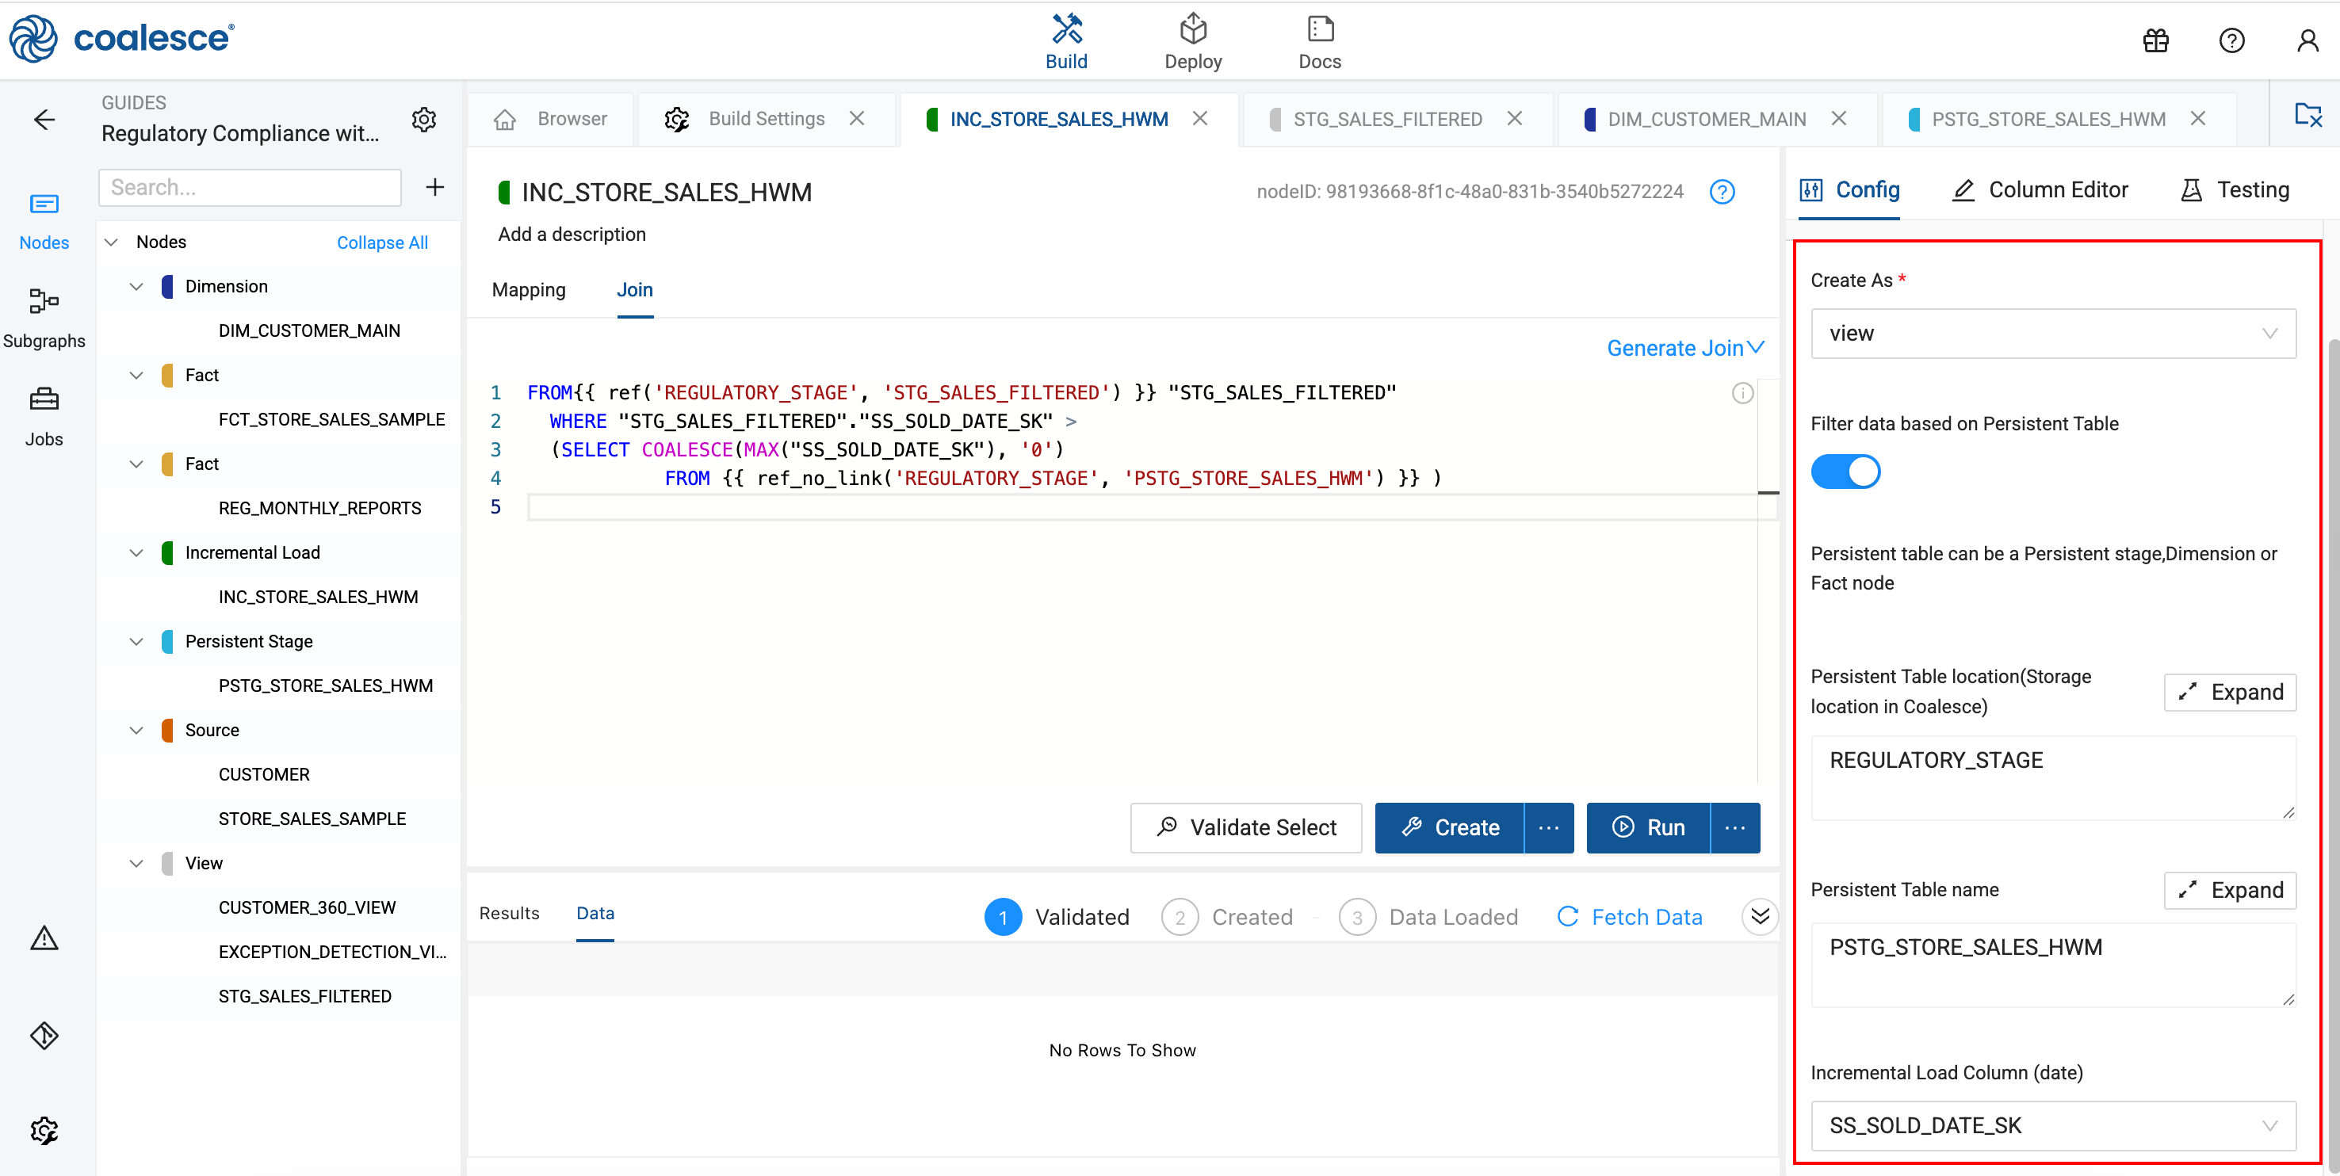Screen dimensions: 2340x1176
Task: Close the STG_SALES_FILTERED tab
Action: pyautogui.click(x=1514, y=119)
